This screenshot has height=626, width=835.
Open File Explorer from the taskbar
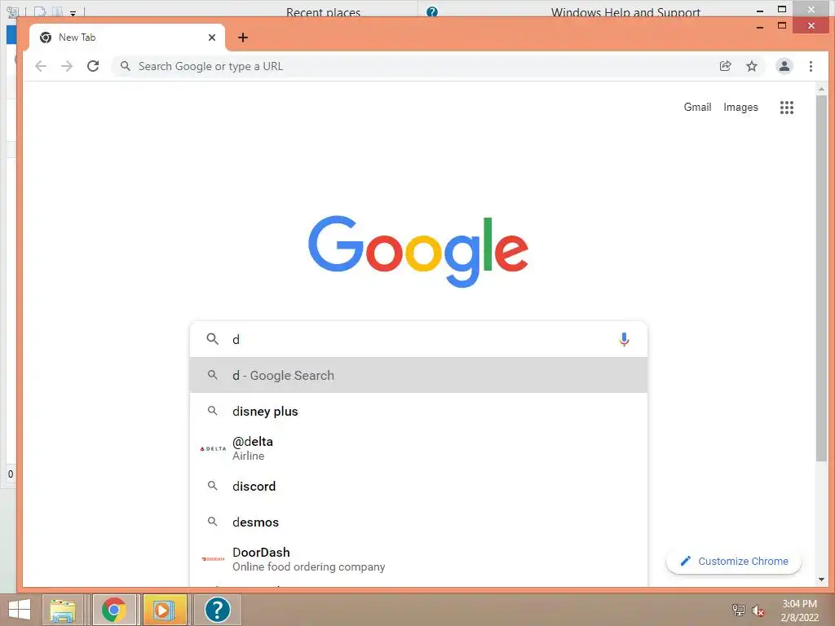62,610
